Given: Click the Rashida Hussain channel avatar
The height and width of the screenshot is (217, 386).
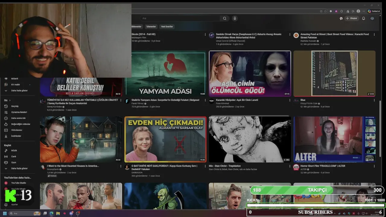Looking at the screenshot, I should 296,35.
